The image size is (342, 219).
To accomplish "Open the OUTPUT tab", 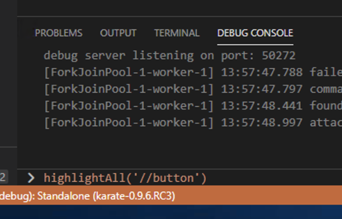I will click(x=118, y=33).
